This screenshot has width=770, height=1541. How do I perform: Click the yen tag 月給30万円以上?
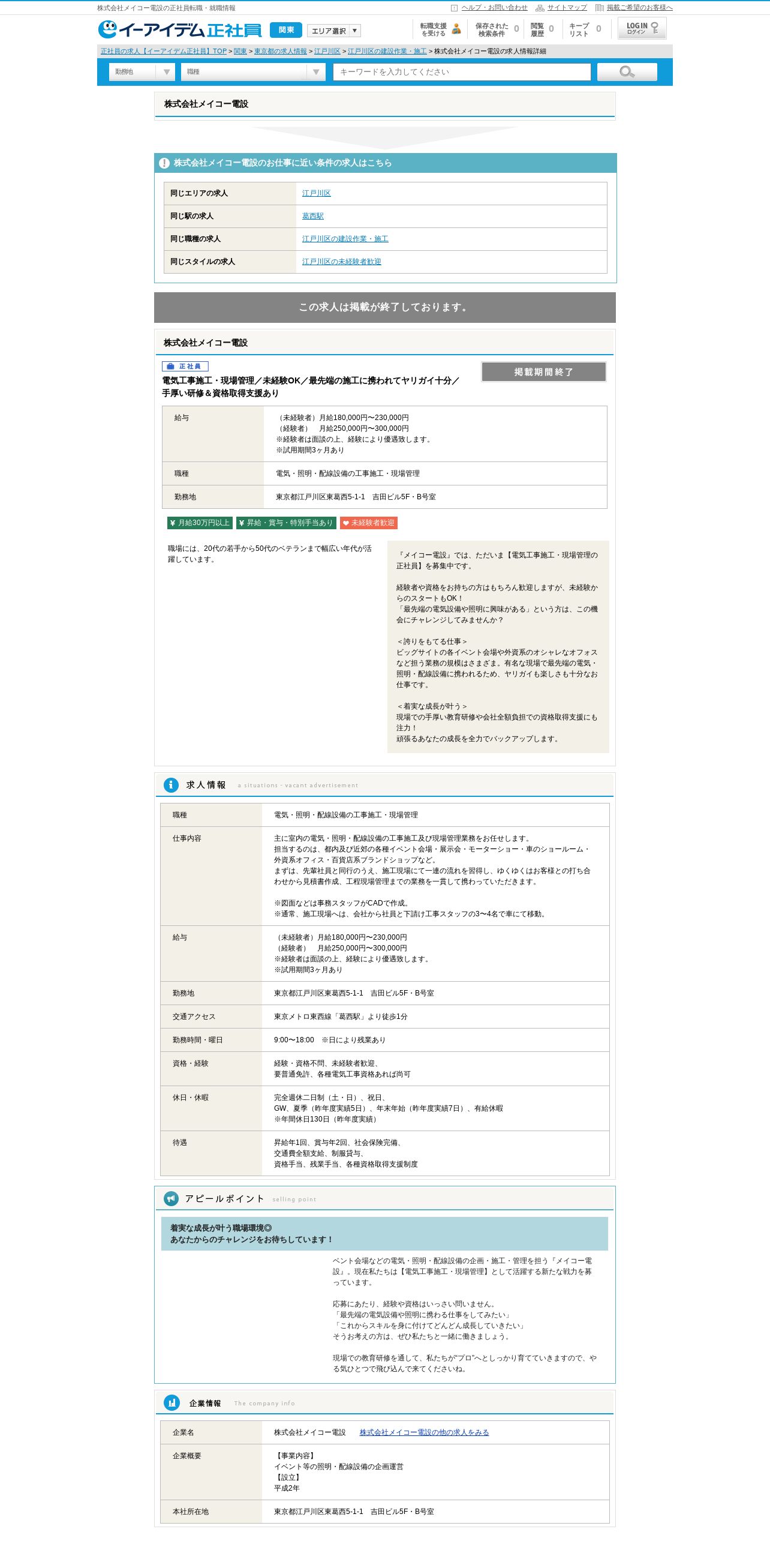pyautogui.click(x=200, y=523)
